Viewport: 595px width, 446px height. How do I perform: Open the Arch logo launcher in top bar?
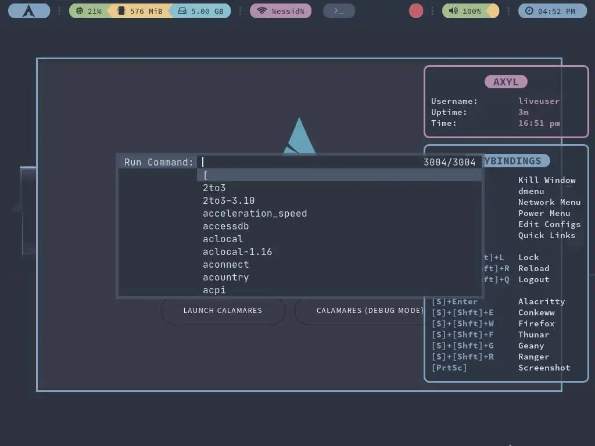[x=29, y=10]
